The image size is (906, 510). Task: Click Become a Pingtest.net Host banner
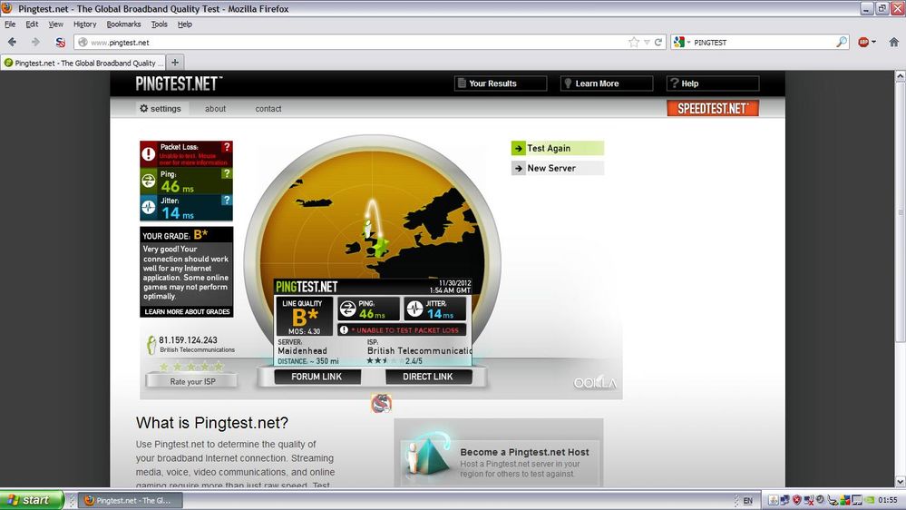point(499,454)
